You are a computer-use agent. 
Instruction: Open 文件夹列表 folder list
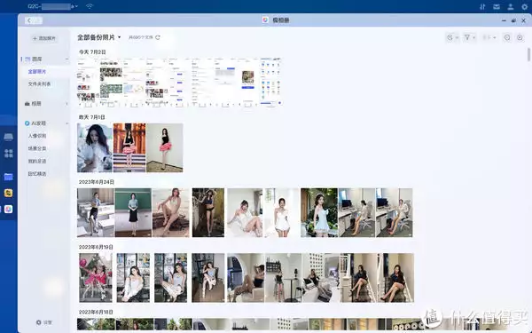tap(39, 84)
